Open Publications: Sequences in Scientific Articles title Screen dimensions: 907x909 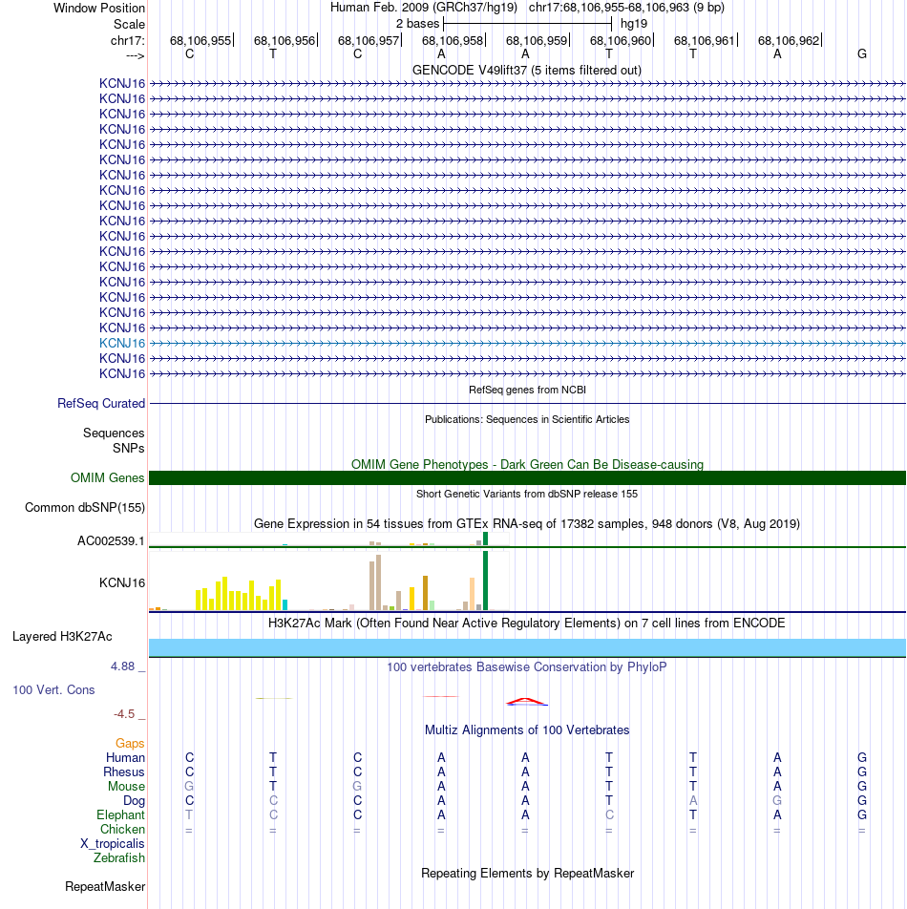pos(527,419)
